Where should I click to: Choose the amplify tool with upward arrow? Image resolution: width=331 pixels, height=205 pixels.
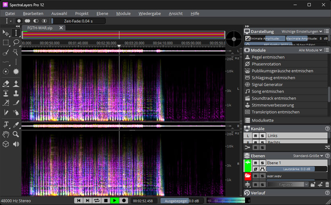(16, 84)
